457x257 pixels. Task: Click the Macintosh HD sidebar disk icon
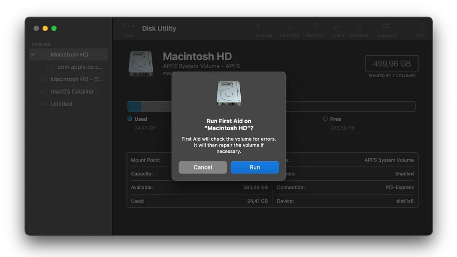point(43,54)
